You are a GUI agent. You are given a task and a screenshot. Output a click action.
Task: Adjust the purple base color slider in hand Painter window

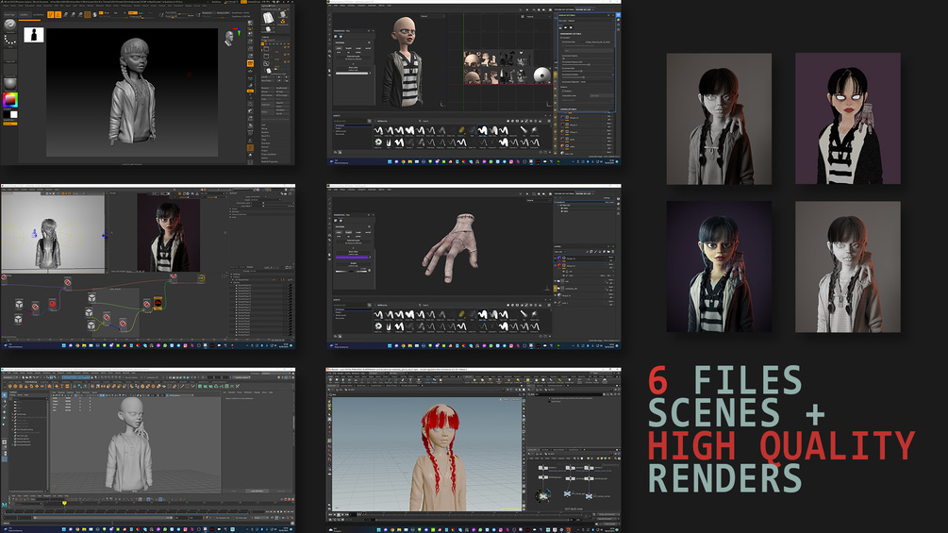pyautogui.click(x=352, y=258)
